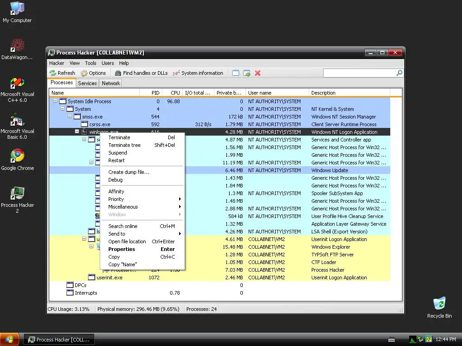Open the My Computer desktop icon
Viewport: 462px width, 346px height.
[x=17, y=12]
